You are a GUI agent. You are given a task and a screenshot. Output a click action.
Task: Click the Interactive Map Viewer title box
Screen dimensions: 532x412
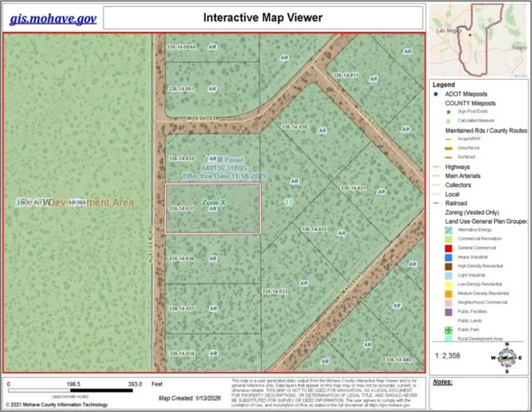263,18
